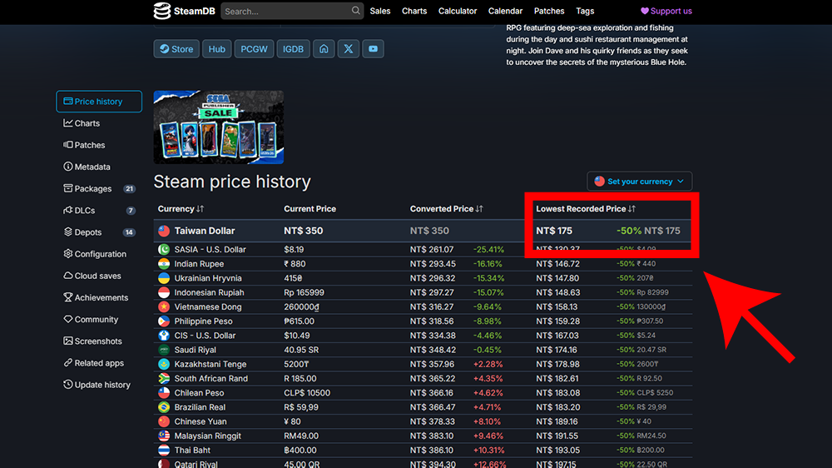Select the Depots sidebar tab

tap(99, 232)
